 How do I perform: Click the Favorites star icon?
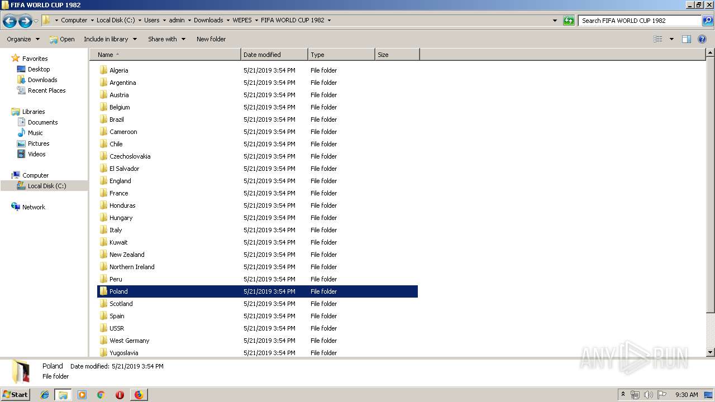click(16, 58)
